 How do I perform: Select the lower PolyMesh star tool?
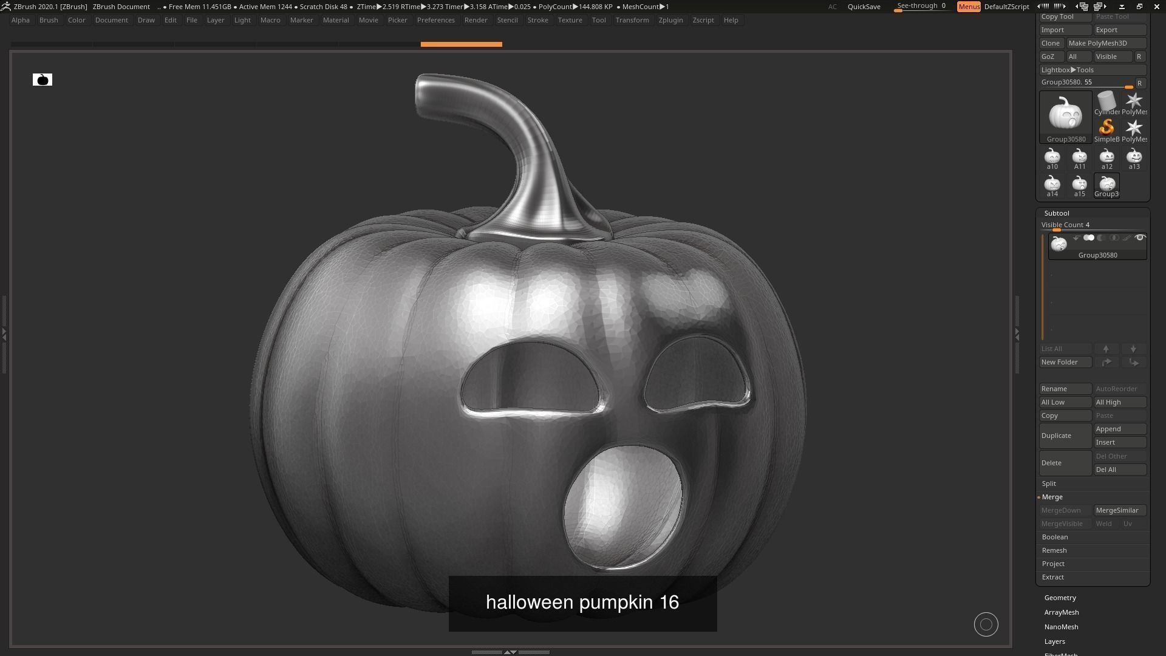pyautogui.click(x=1134, y=131)
